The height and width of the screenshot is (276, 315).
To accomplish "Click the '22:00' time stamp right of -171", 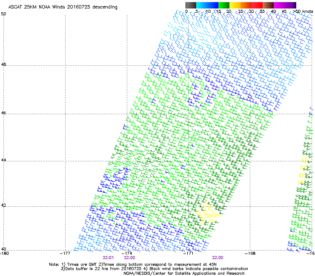I will click(x=218, y=258).
